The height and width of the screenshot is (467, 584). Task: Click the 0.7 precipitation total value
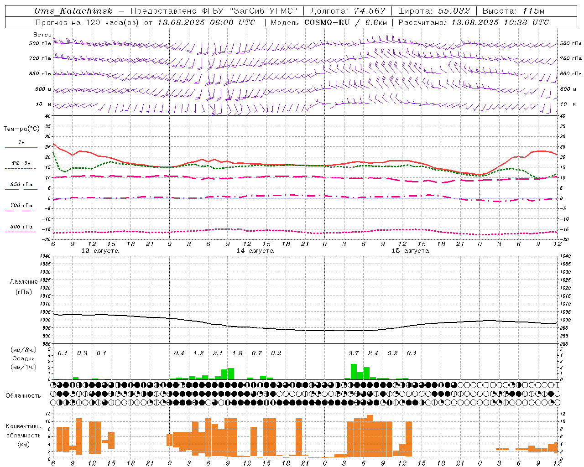point(257,353)
